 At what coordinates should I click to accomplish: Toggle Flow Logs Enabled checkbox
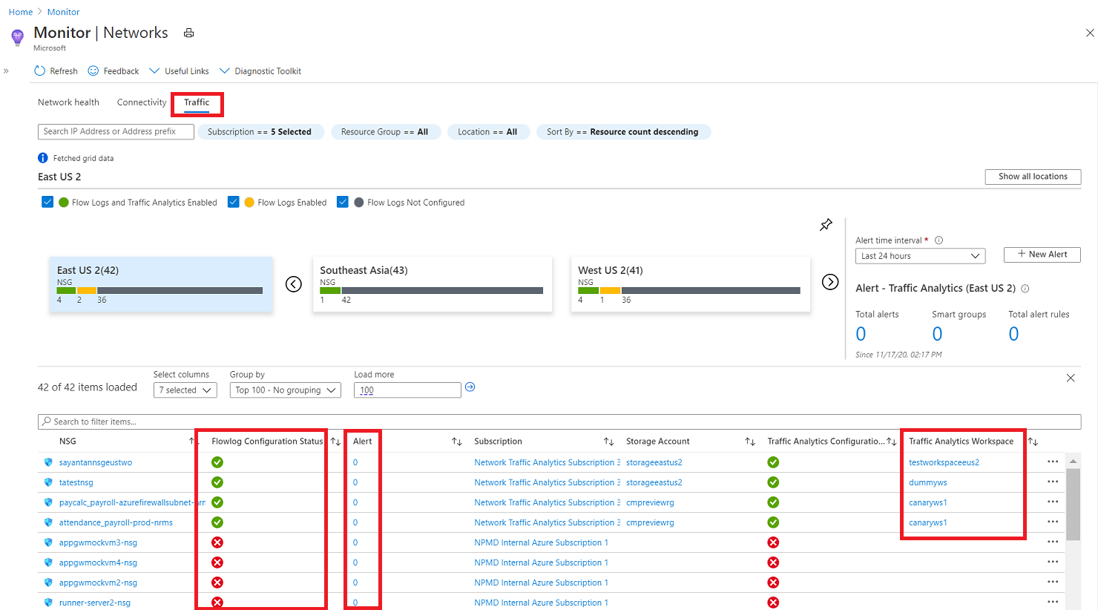233,202
